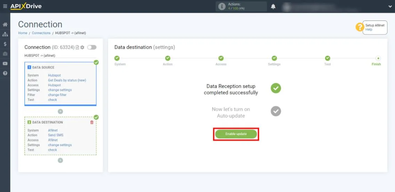
Task: Click the Send SMS action link
Action: tap(56, 135)
